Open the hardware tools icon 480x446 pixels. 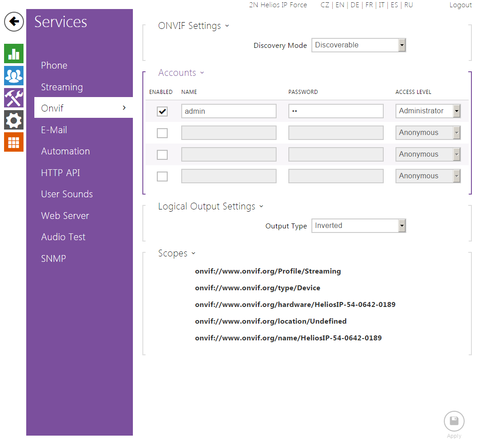pyautogui.click(x=14, y=98)
